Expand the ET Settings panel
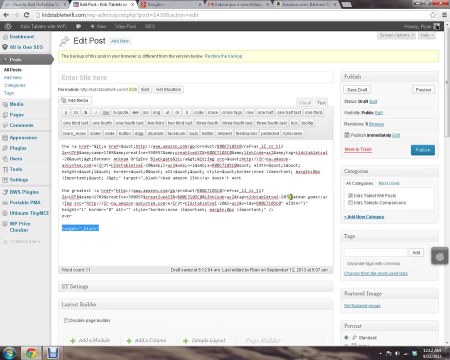 coord(195,286)
